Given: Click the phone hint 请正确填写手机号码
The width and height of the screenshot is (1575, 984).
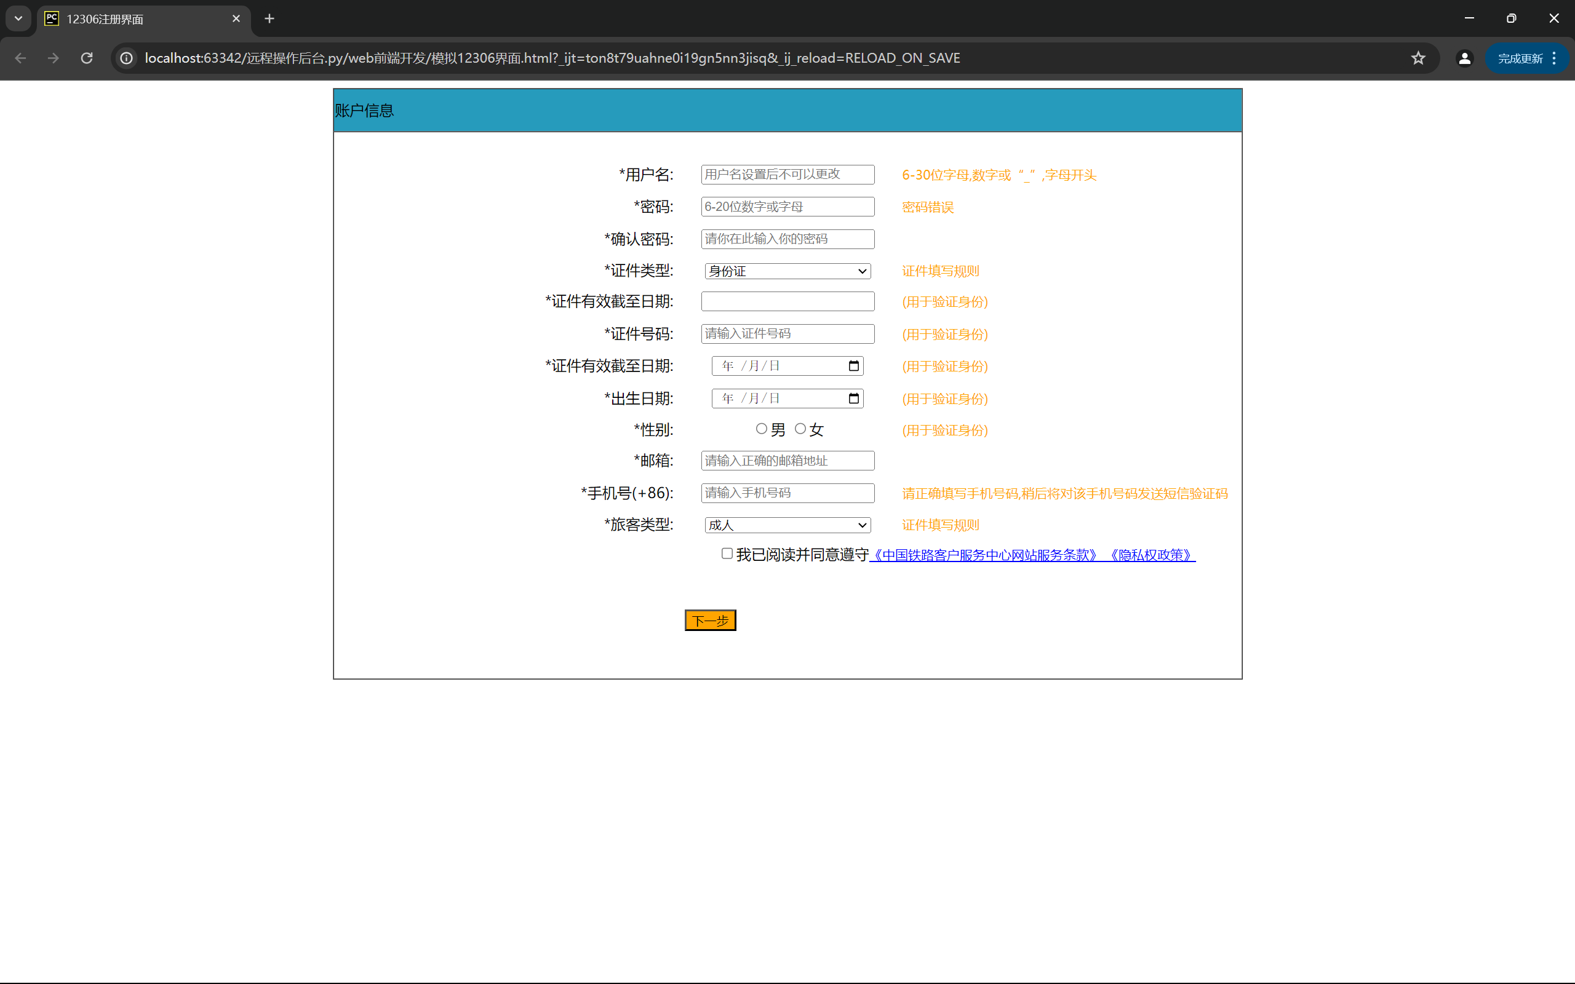Looking at the screenshot, I should coord(1065,493).
